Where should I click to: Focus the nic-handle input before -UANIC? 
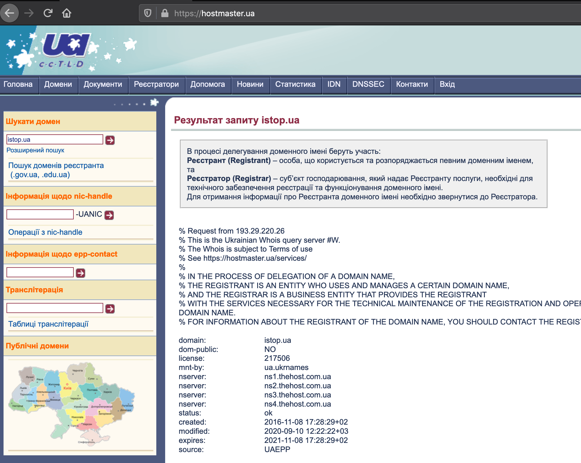click(40, 214)
